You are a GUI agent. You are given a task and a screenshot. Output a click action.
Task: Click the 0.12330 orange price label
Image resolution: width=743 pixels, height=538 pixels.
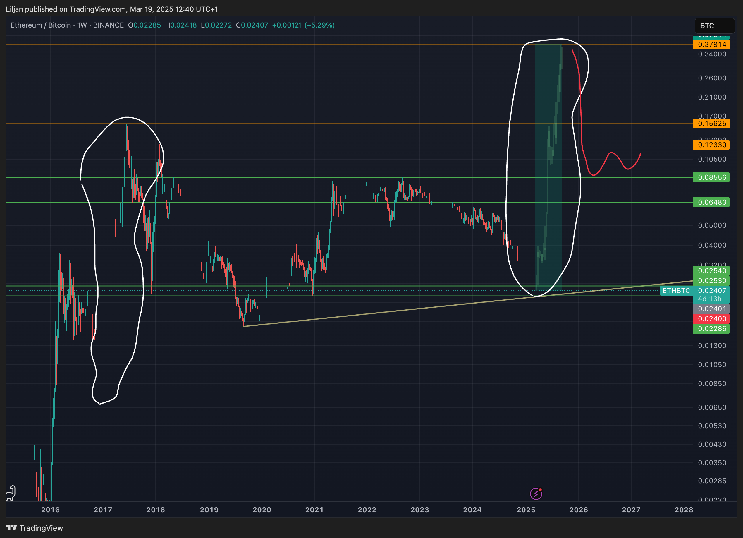pos(711,145)
